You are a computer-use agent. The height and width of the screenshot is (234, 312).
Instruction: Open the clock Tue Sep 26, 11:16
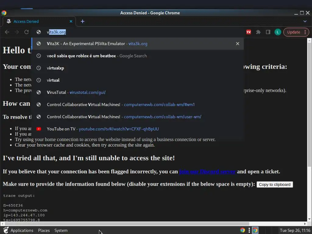pos(295,230)
